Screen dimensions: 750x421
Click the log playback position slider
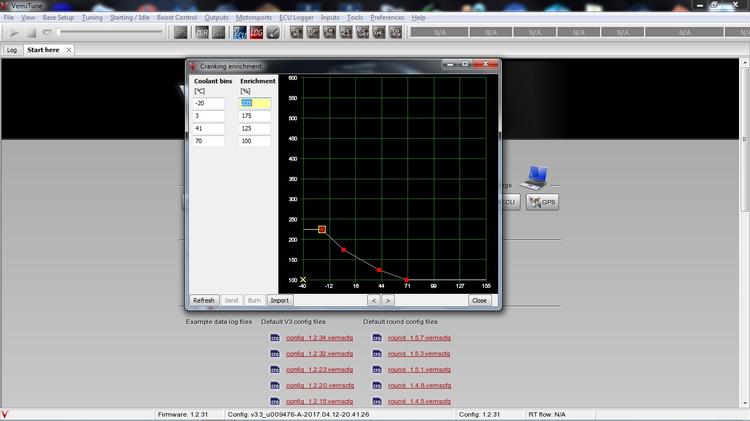110,32
